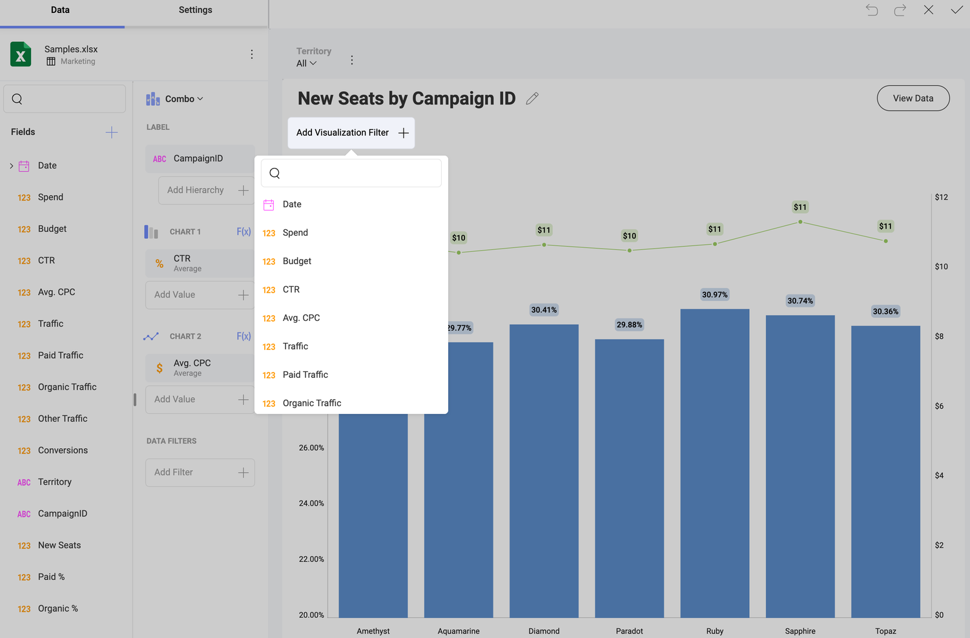Add a new field with plus icon
970x638 pixels.
[x=112, y=132]
